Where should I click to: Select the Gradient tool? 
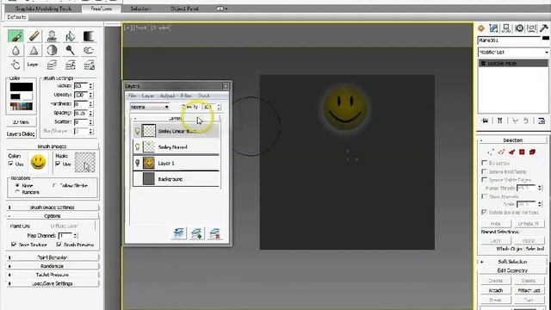[x=88, y=36]
